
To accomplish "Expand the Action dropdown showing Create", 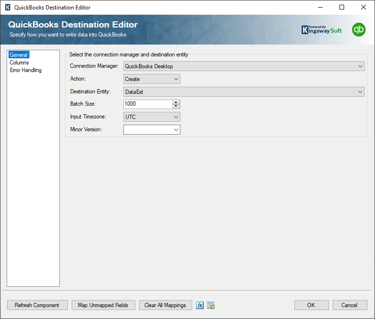I will [151, 79].
